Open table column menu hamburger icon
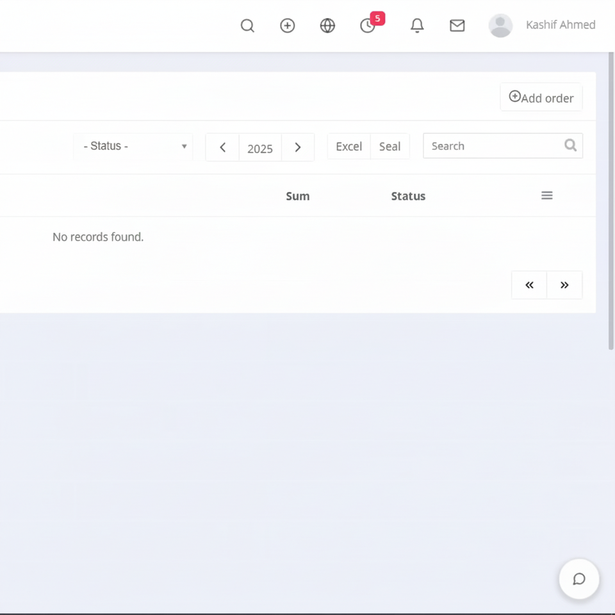The width and height of the screenshot is (615, 615). [x=547, y=195]
